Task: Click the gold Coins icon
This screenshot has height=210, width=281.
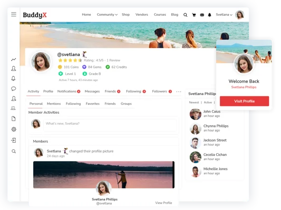Action: [60, 67]
